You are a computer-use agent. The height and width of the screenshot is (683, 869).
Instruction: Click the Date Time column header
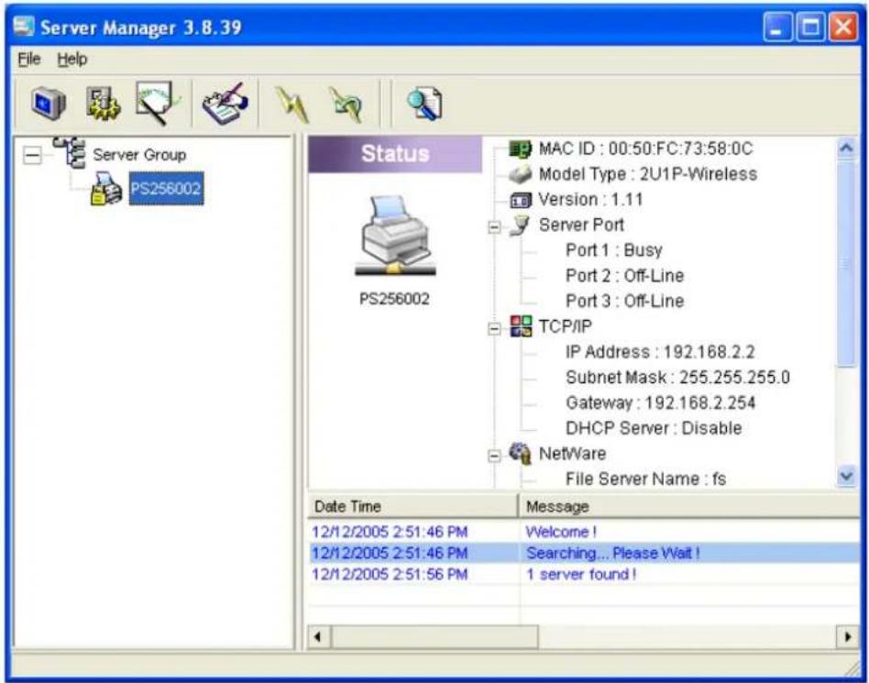pos(412,506)
